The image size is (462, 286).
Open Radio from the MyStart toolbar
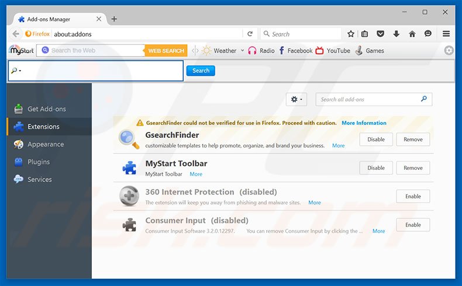[261, 51]
